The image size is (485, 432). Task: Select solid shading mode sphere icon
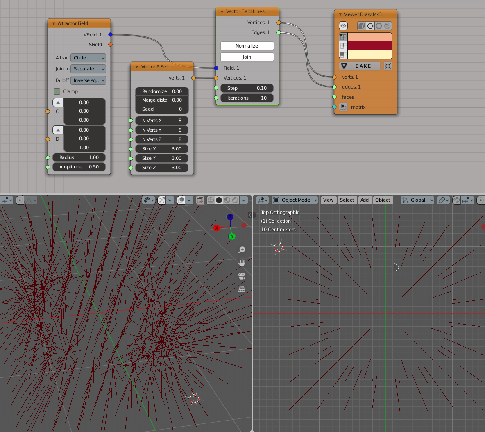click(219, 200)
